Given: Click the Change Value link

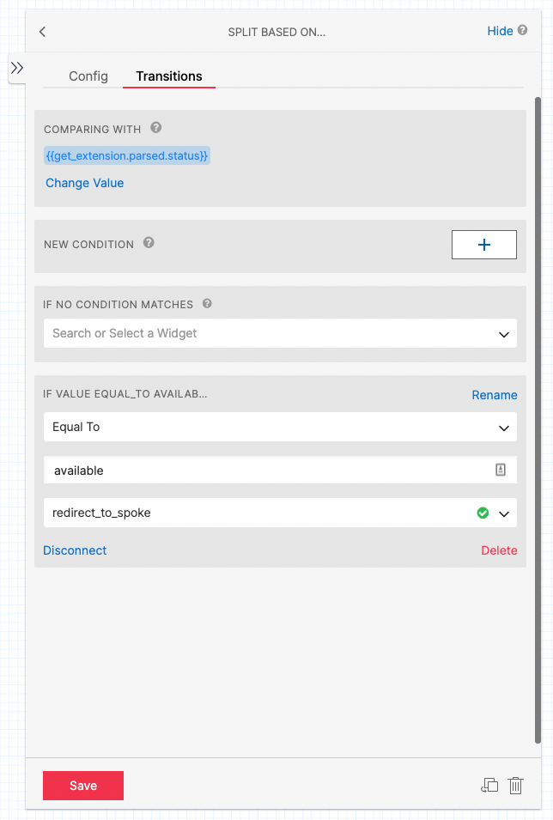Looking at the screenshot, I should coord(84,182).
